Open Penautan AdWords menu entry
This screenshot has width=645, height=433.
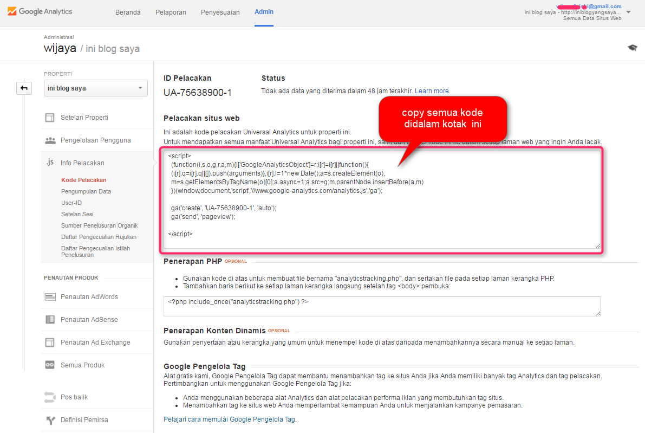pyautogui.click(x=89, y=297)
